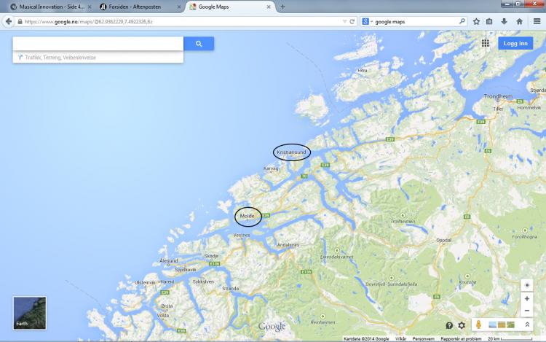Viewport: 546px width, 342px height.
Task: Click Åndalsnes label on map
Action: tap(288, 245)
